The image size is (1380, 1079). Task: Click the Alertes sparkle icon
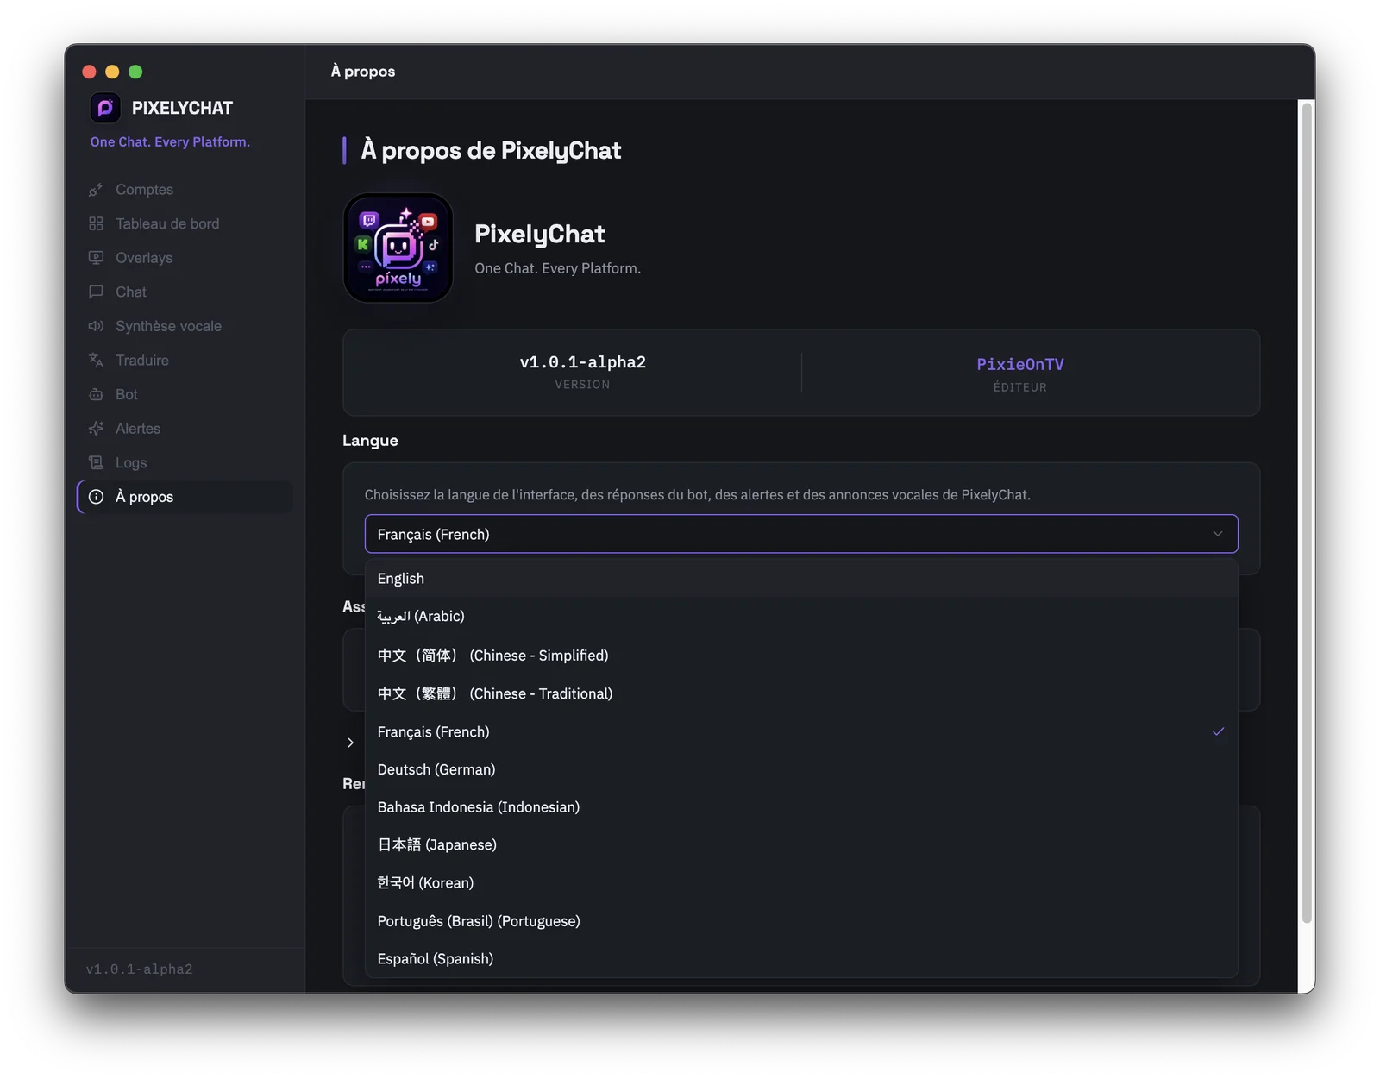(x=96, y=429)
